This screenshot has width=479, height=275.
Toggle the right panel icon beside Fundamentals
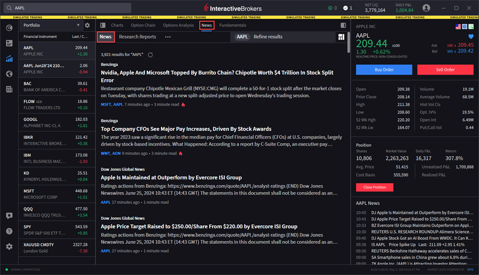pyautogui.click(x=343, y=25)
